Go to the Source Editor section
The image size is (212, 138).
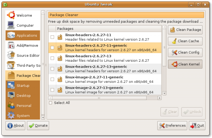point(23,55)
